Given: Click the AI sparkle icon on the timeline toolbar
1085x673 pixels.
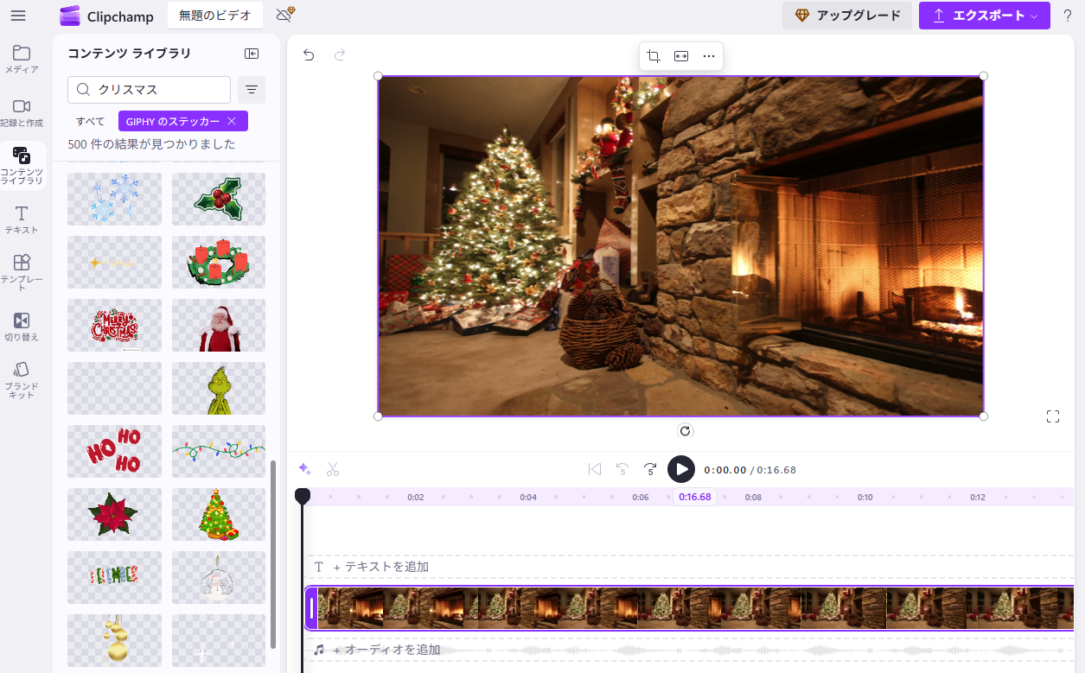Looking at the screenshot, I should (x=303, y=468).
